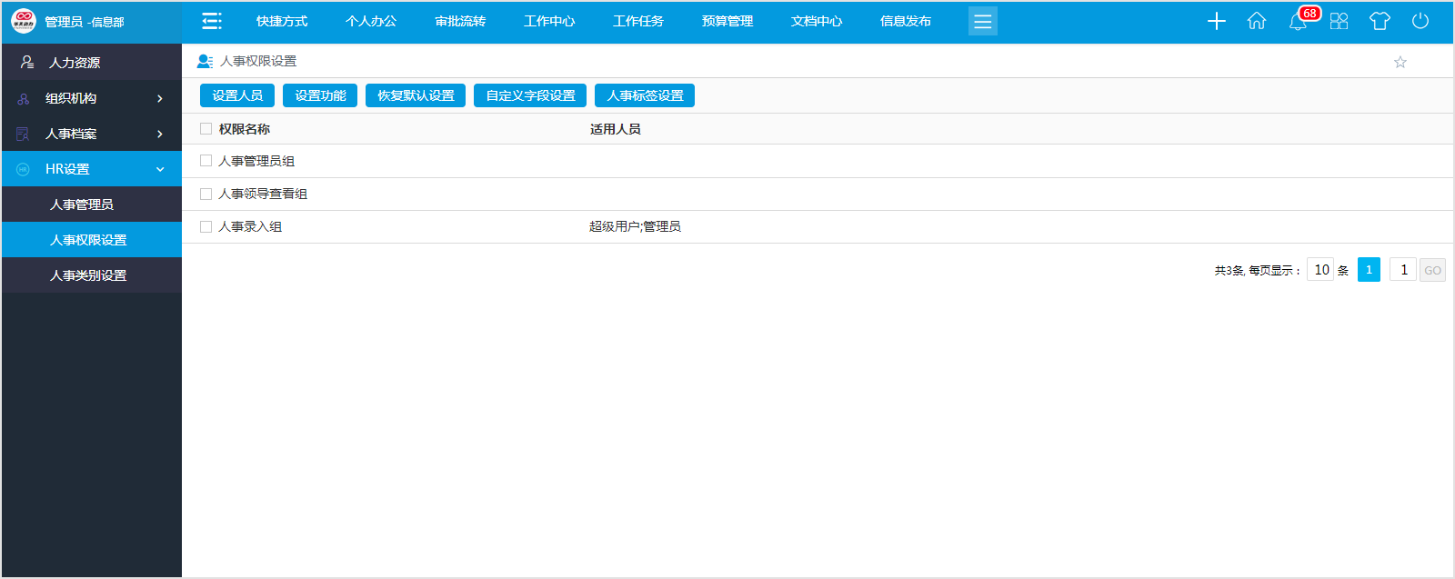Click the 人事权限设置 page title

(x=258, y=61)
